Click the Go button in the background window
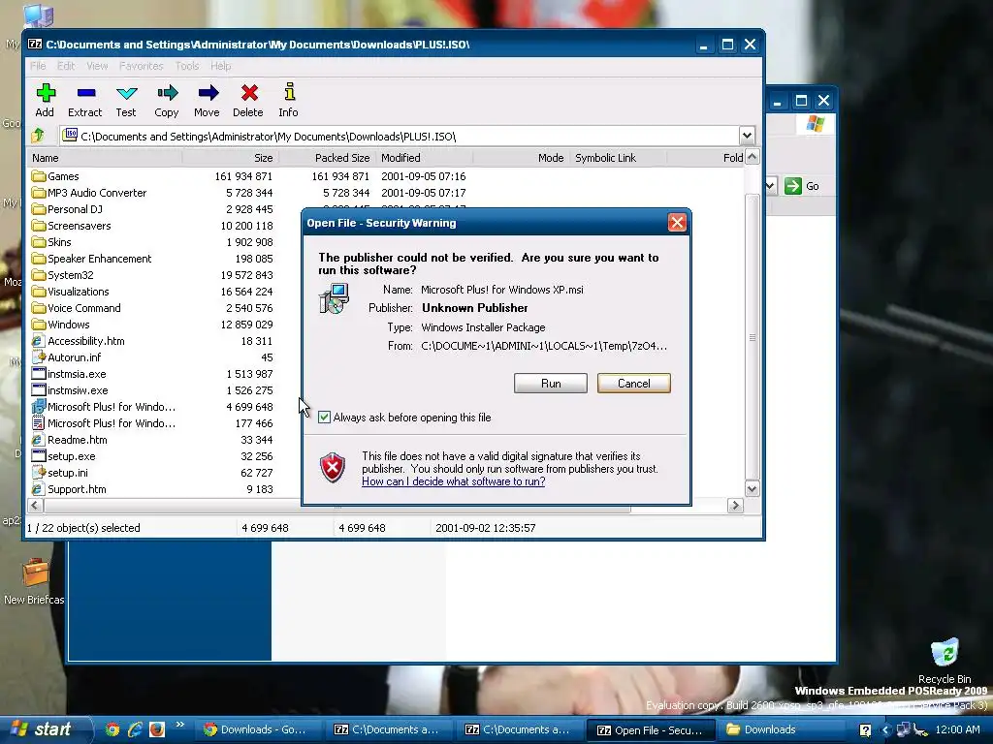Image resolution: width=993 pixels, height=744 pixels. (x=802, y=186)
